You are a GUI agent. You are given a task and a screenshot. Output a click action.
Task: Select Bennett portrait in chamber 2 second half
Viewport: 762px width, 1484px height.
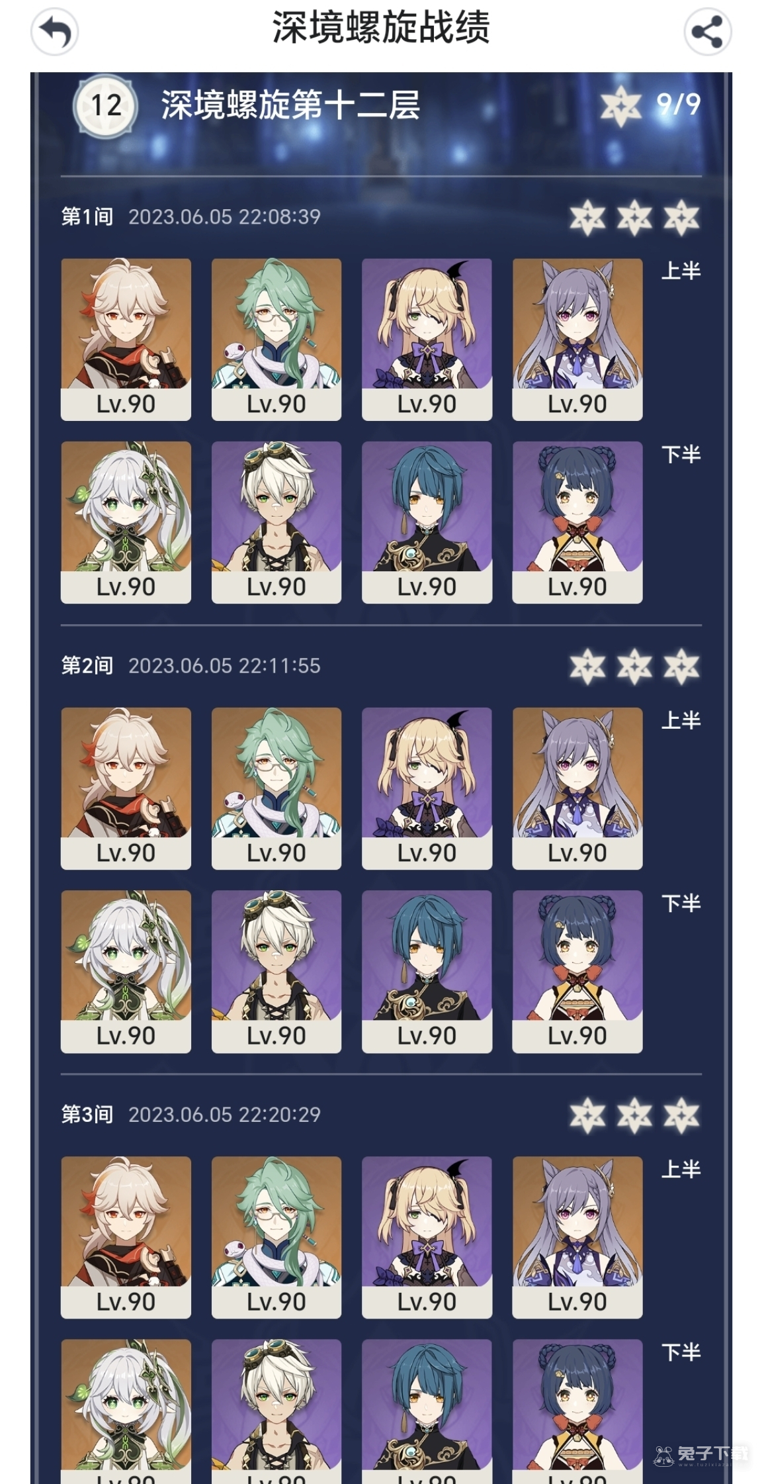point(276,971)
